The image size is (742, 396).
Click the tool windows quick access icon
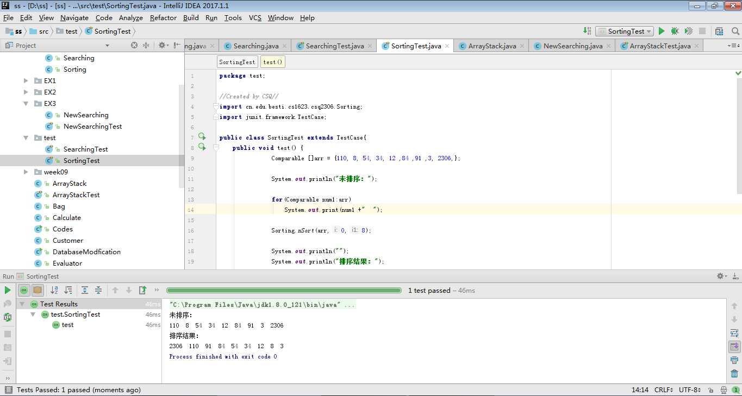pos(8,390)
